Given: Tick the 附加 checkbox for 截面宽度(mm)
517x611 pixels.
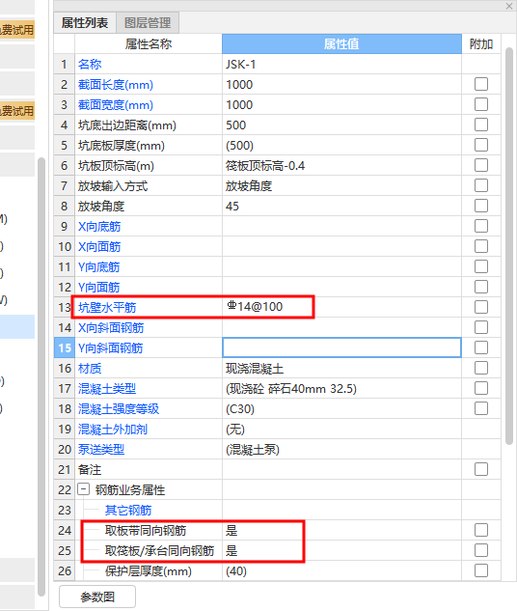Looking at the screenshot, I should point(481,104).
